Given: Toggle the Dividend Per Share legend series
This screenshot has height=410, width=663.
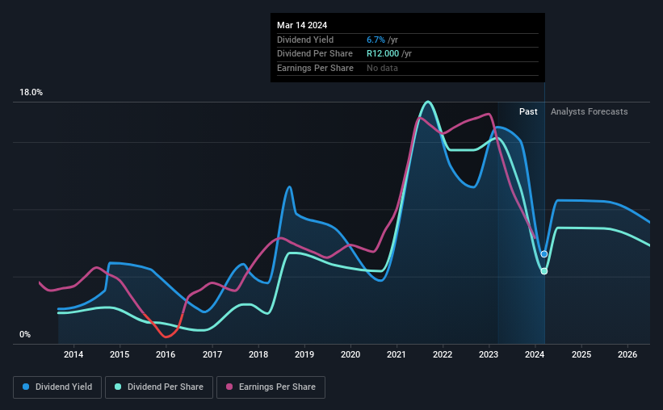Looking at the screenshot, I should (159, 387).
